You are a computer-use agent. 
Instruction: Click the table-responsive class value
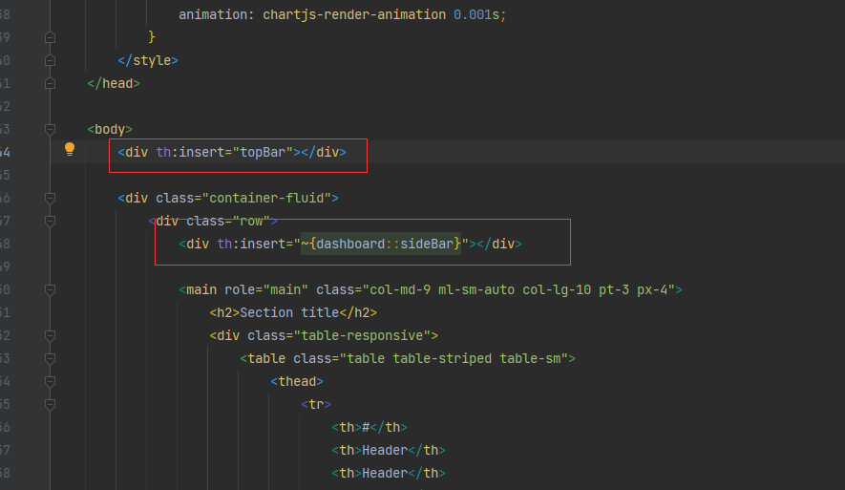pos(362,336)
